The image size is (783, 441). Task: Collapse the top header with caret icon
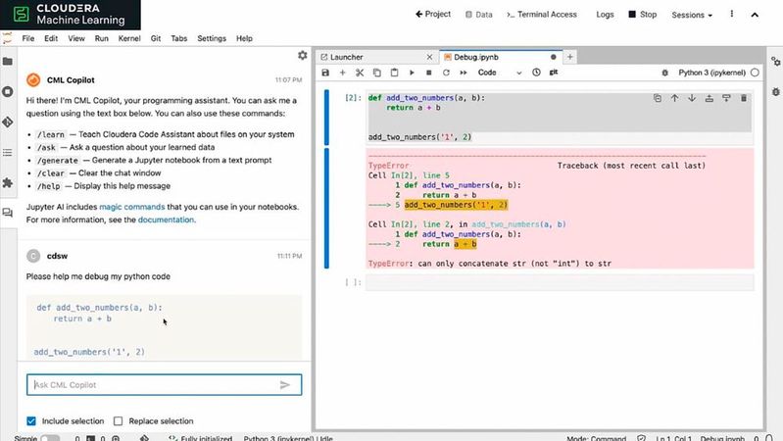tap(755, 15)
